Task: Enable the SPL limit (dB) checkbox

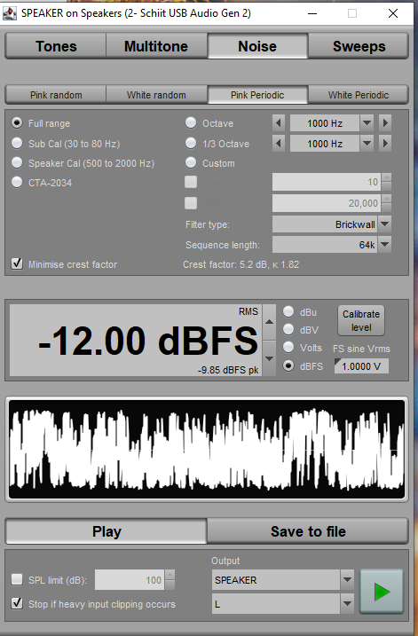Action: tap(17, 579)
